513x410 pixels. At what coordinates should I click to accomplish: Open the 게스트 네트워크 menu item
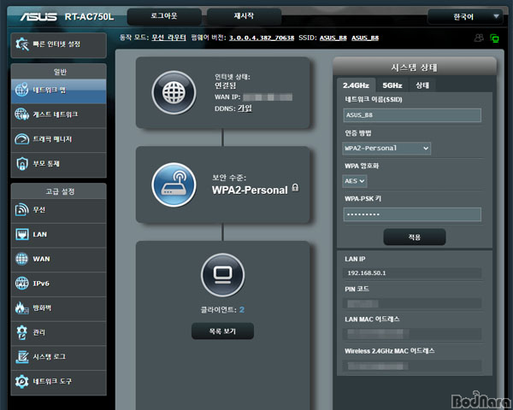[x=58, y=114]
